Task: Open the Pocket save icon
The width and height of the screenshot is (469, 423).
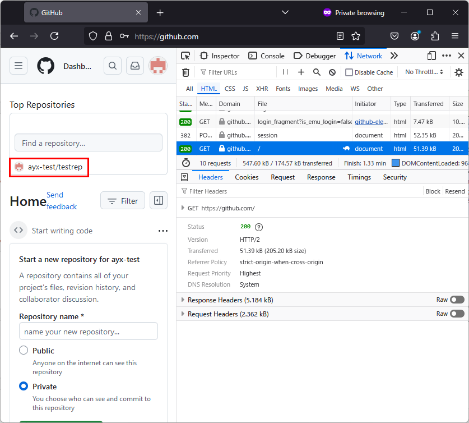Action: (x=394, y=36)
